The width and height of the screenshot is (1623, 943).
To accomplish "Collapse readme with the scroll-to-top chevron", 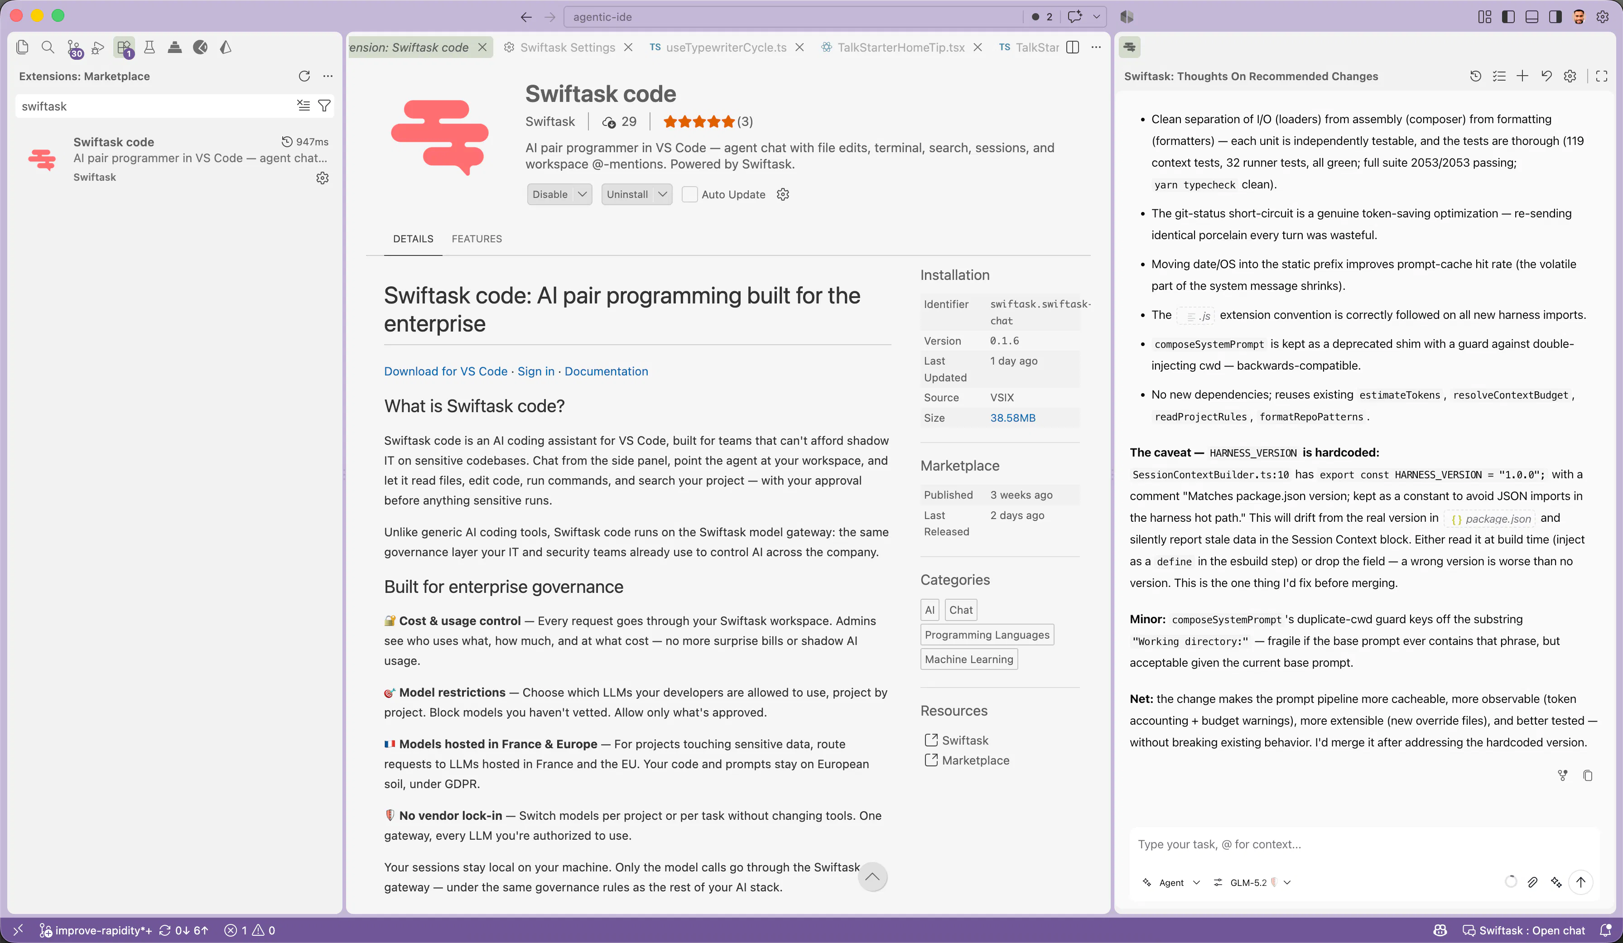I will tap(873, 877).
